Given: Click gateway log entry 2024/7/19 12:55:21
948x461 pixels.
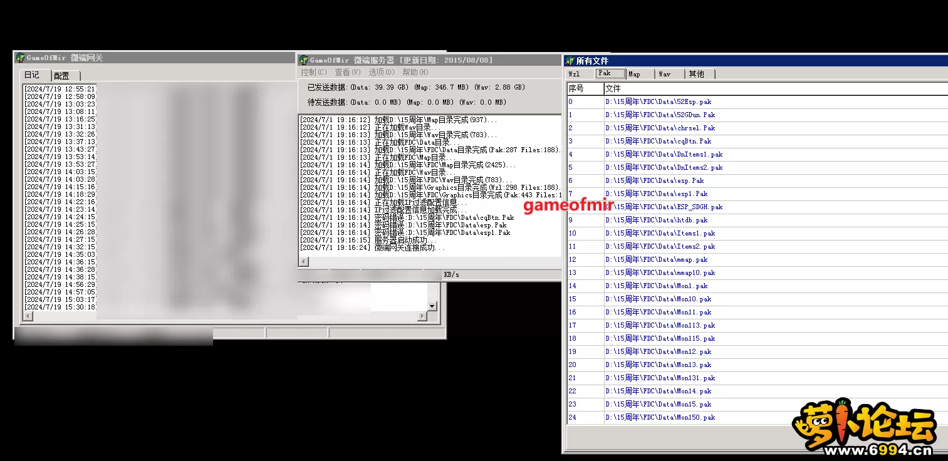Looking at the screenshot, I should (60, 89).
